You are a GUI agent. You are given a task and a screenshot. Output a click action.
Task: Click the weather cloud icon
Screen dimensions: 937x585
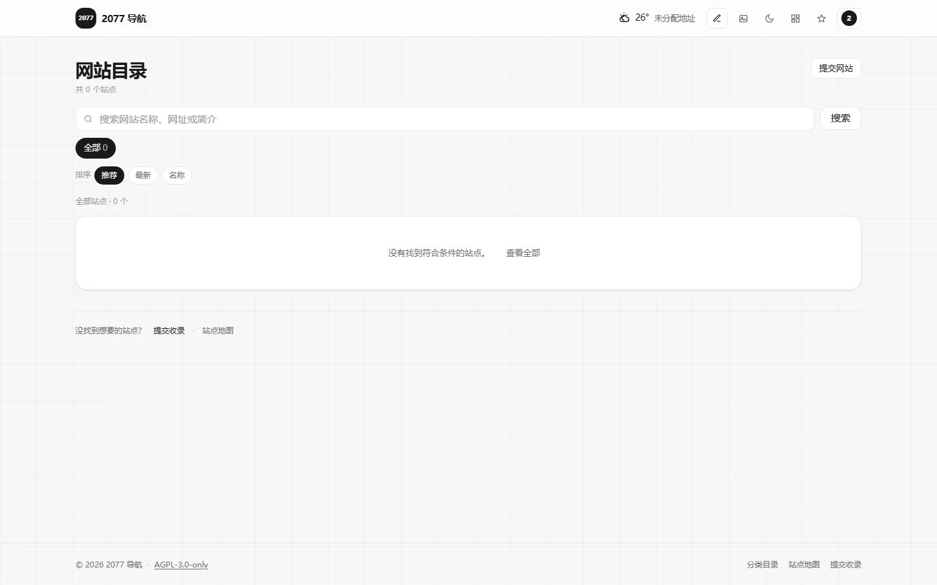coord(624,18)
